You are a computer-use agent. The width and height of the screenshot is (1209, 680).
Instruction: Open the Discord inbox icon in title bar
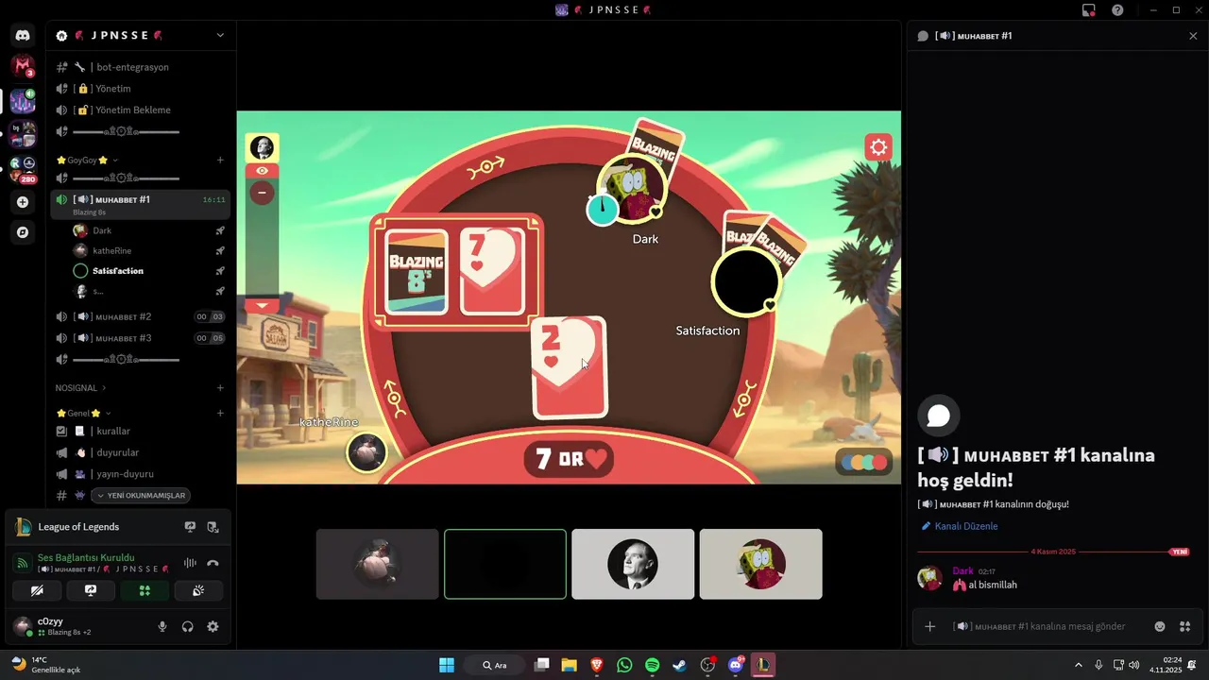pos(1089,10)
